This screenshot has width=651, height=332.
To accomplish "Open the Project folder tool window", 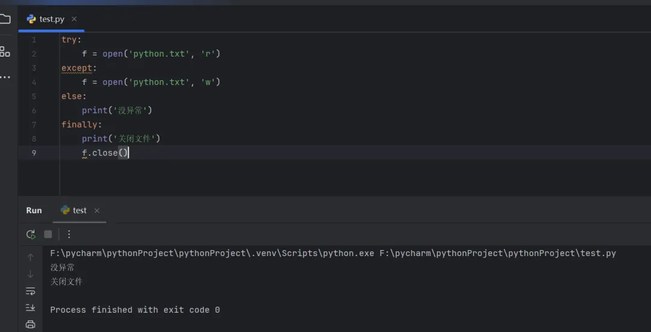I will pos(5,19).
